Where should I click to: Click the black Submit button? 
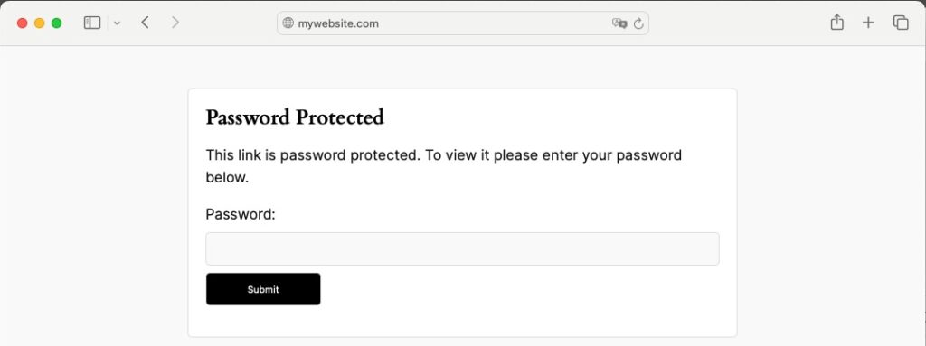pyautogui.click(x=263, y=289)
